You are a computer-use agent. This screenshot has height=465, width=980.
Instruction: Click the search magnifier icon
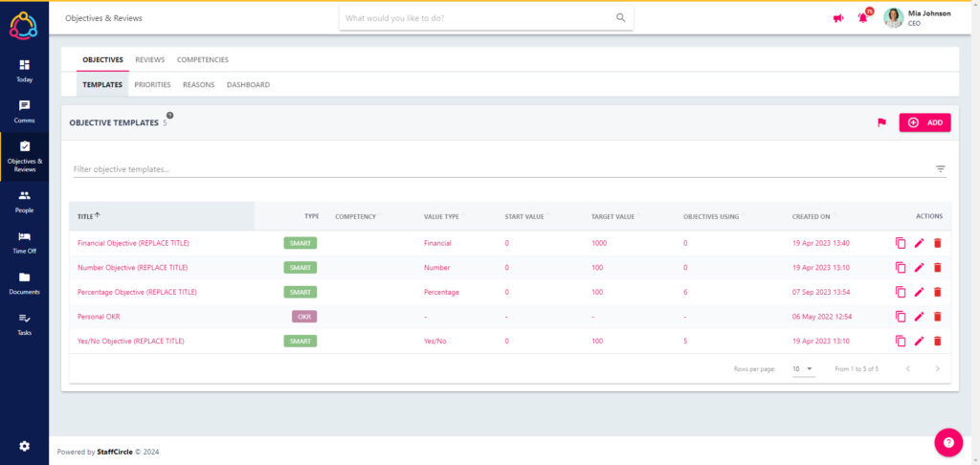click(620, 18)
